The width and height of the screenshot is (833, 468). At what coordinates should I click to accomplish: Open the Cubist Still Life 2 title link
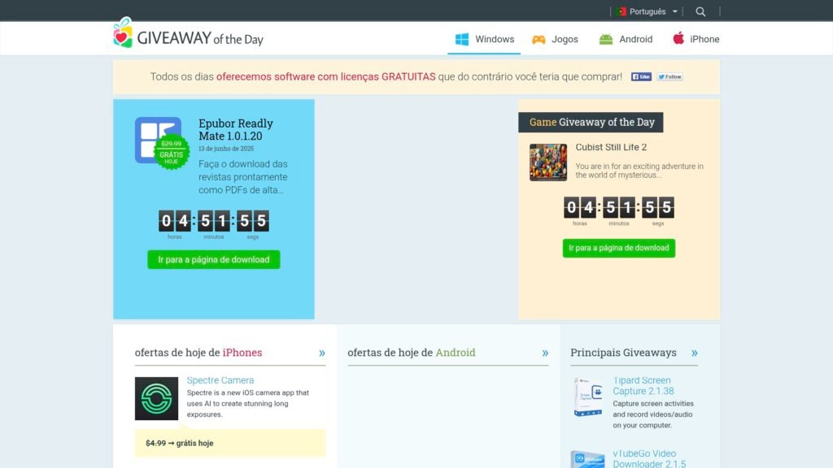(x=611, y=147)
